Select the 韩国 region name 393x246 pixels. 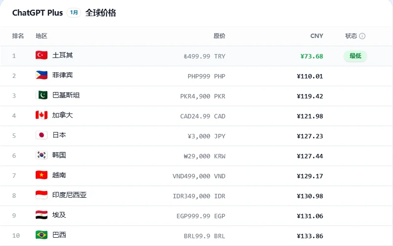pos(59,155)
